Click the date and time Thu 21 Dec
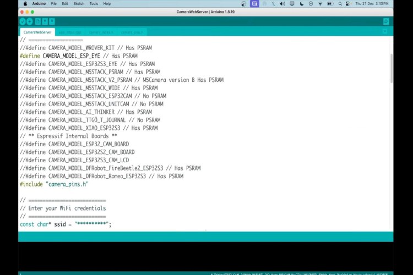The width and height of the screenshot is (413, 275). click(372, 4)
